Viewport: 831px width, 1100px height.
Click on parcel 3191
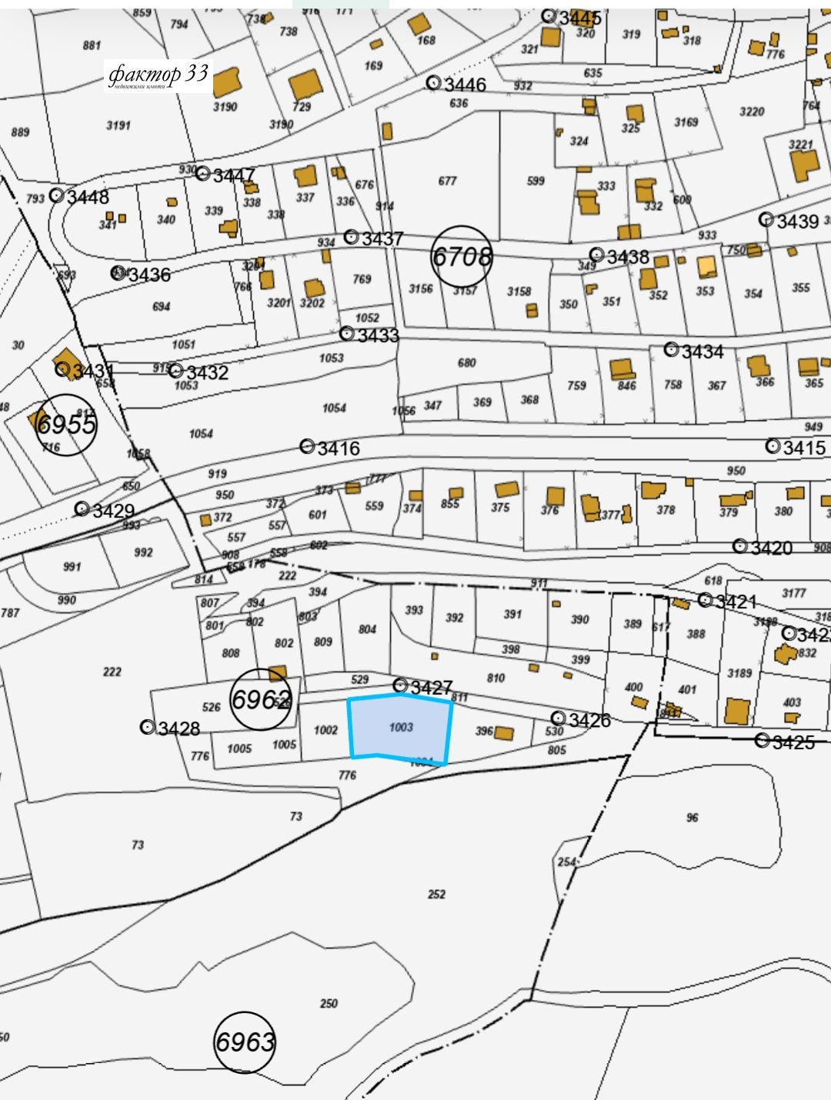point(118,125)
